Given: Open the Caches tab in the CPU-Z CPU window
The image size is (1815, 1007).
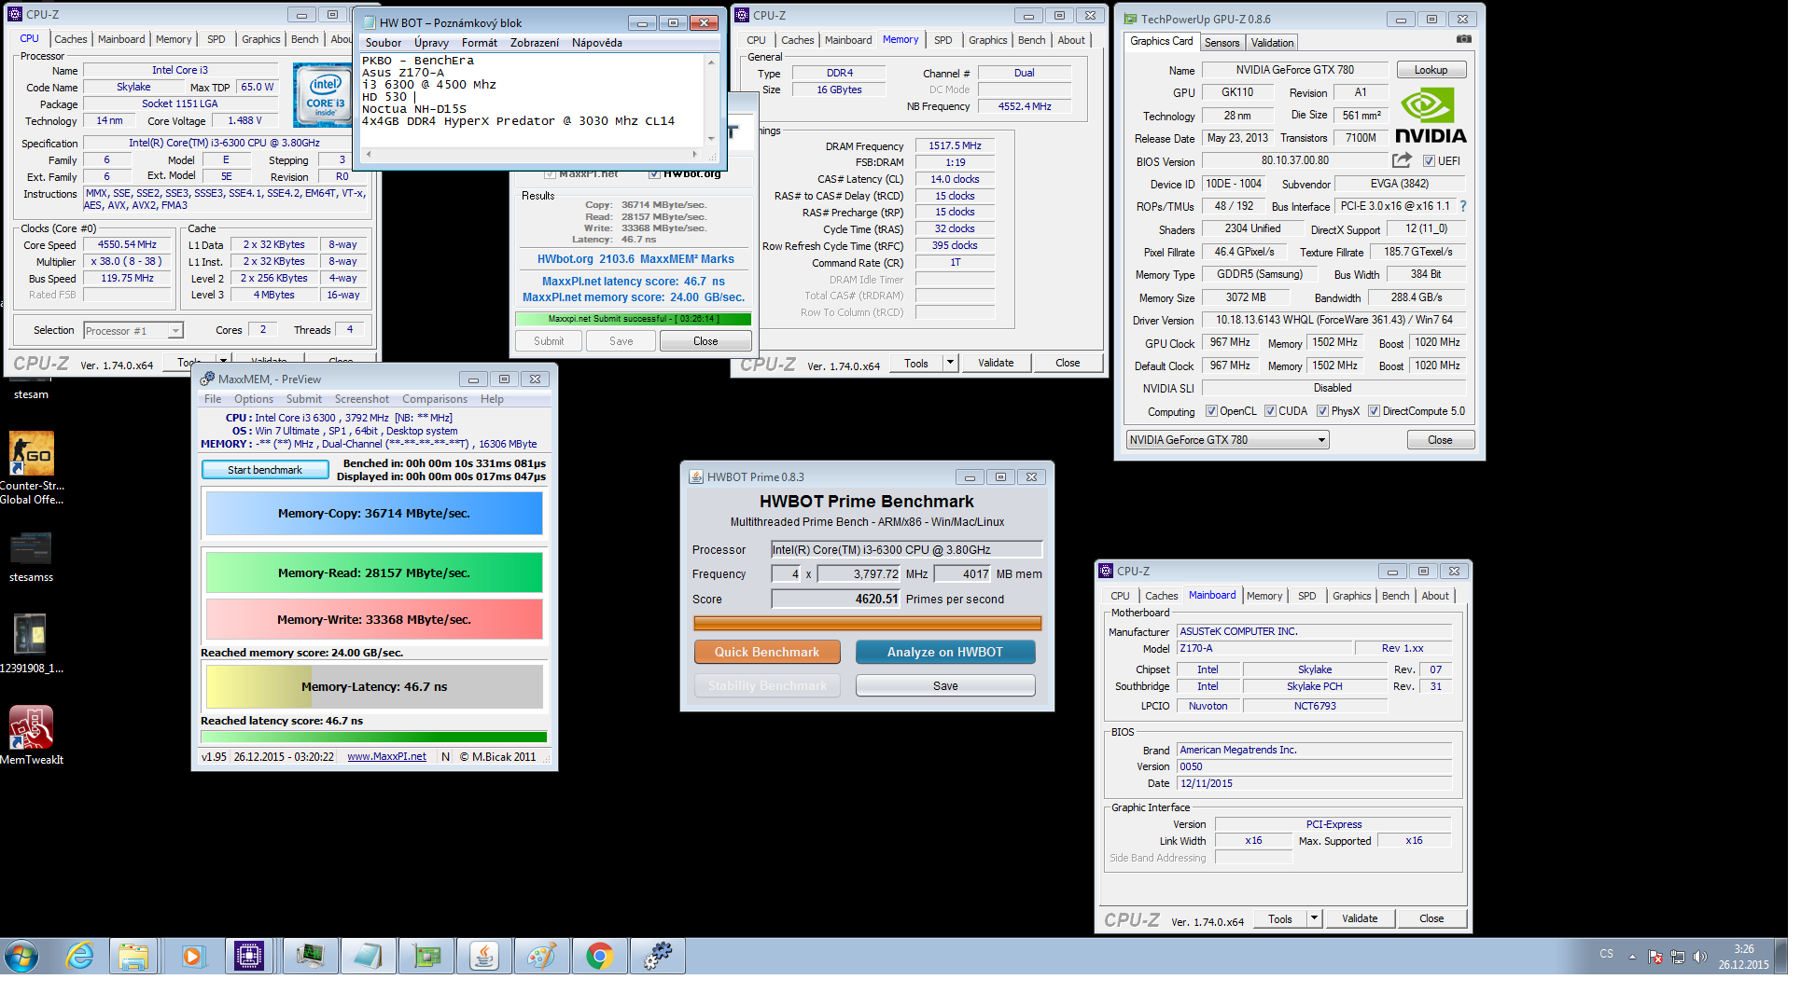Looking at the screenshot, I should click(x=70, y=39).
